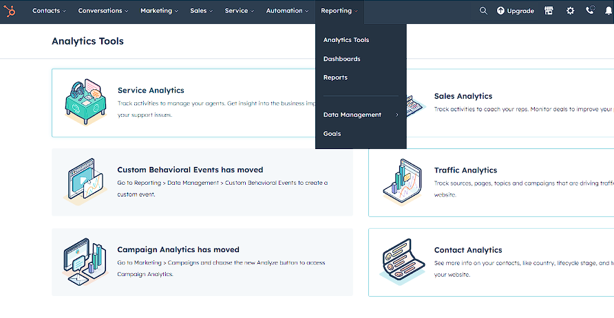Click the Contact Analytics description text
This screenshot has width=614, height=318.
(524, 269)
